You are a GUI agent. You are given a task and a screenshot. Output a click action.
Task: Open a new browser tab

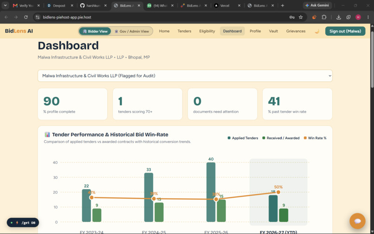coord(283,6)
